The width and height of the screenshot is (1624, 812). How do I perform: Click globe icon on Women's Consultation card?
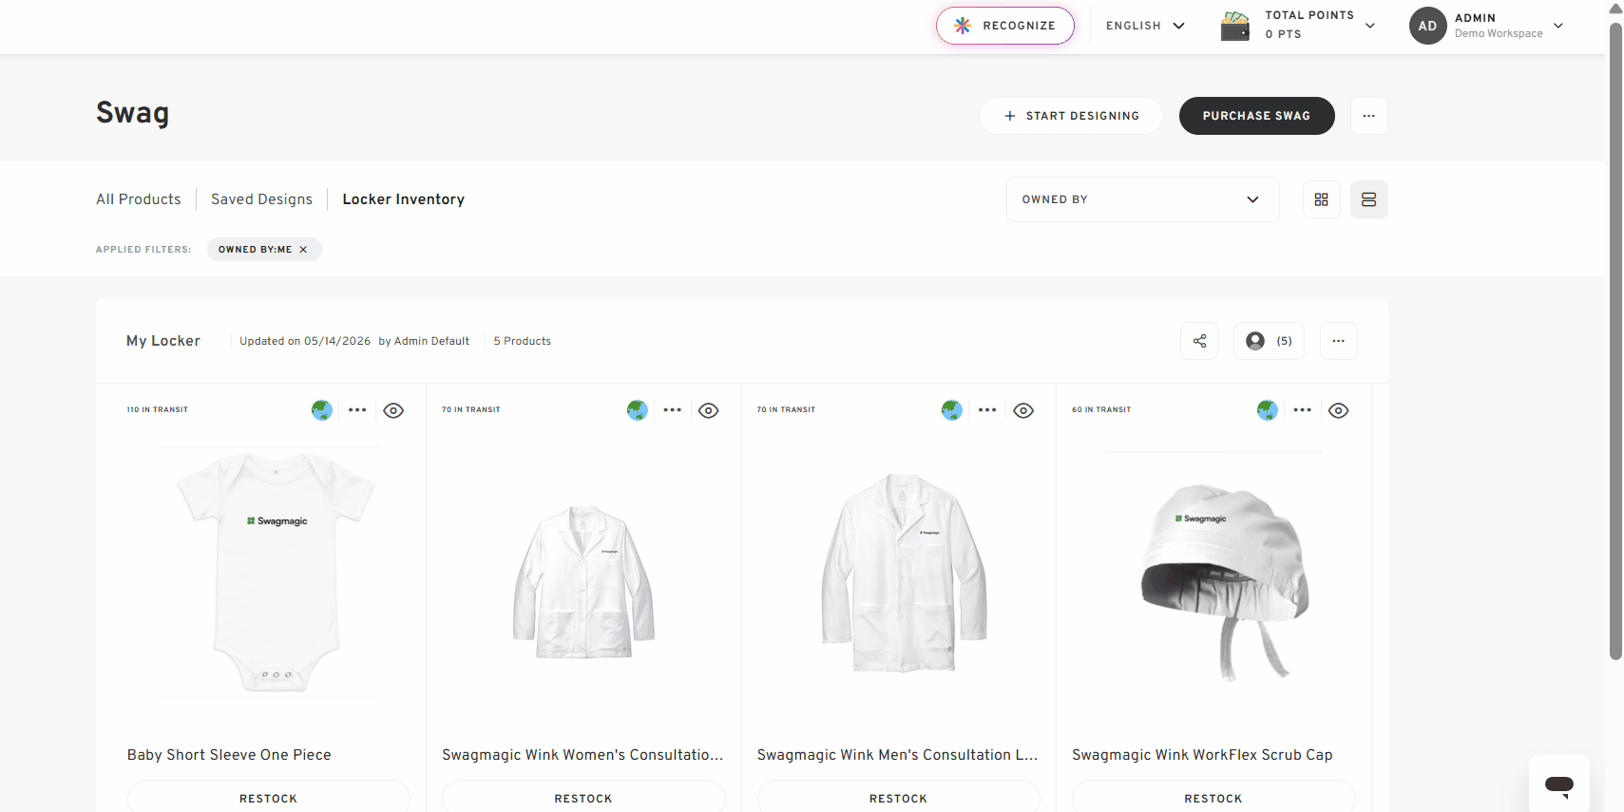[638, 410]
